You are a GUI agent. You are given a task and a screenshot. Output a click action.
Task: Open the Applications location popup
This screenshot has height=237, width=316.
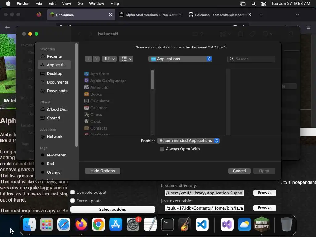(180, 59)
